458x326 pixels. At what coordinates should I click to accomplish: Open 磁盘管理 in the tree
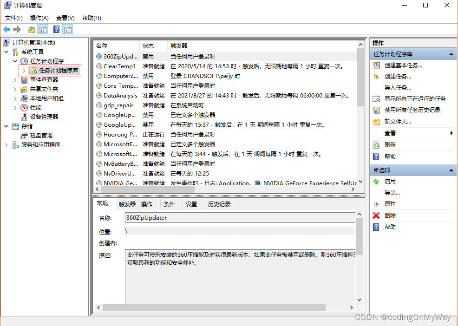[x=41, y=136]
